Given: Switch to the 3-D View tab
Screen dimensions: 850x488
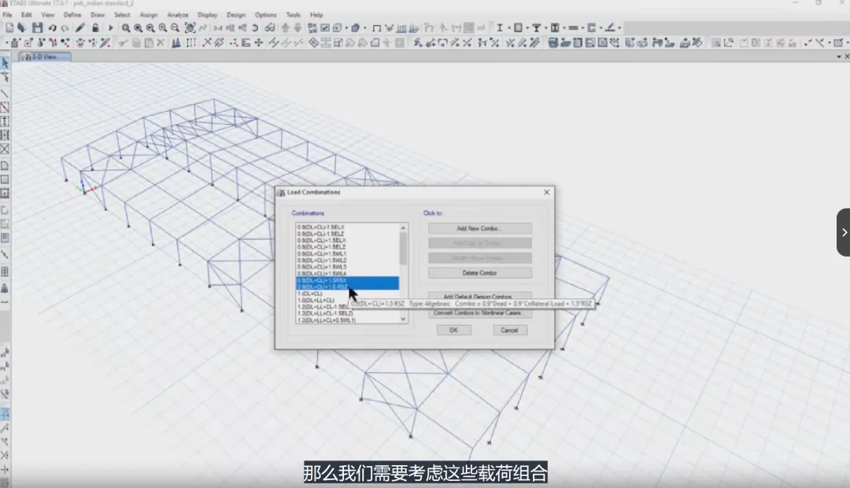Looking at the screenshot, I should click(44, 57).
